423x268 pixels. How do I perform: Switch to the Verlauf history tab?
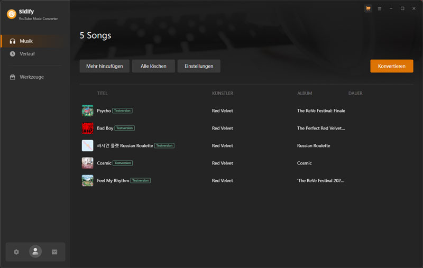pos(27,54)
